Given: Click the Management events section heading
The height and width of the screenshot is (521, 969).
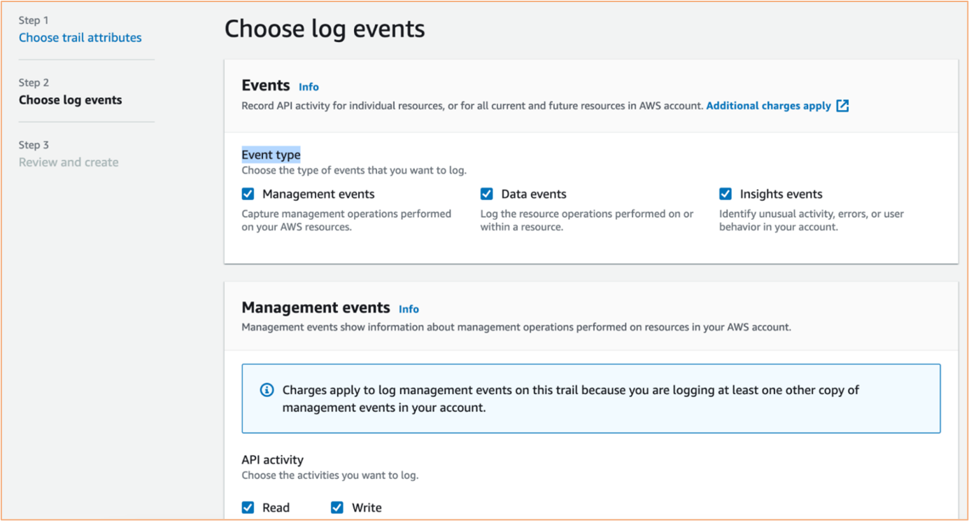Looking at the screenshot, I should (x=316, y=307).
